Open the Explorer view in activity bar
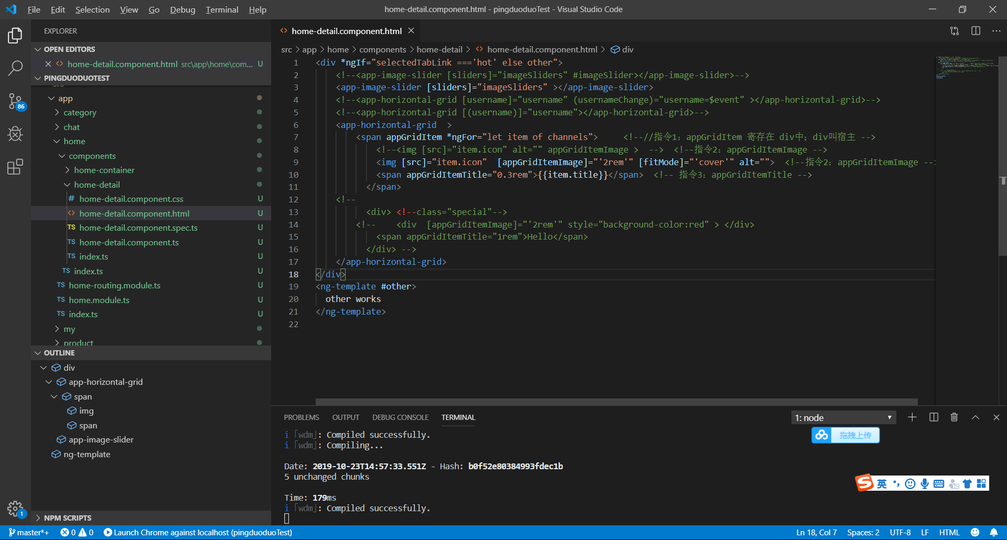The width and height of the screenshot is (1007, 540). (15, 36)
